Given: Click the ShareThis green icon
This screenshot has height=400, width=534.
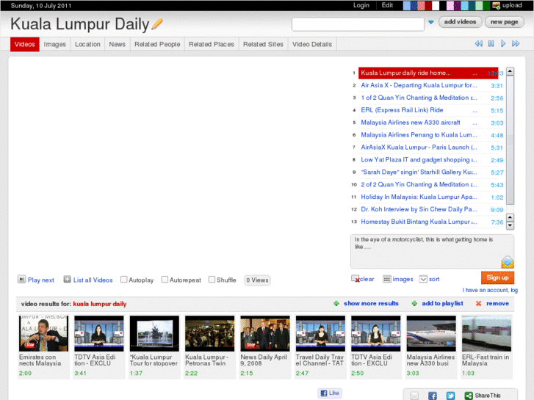Looking at the screenshot, I should point(469,396).
